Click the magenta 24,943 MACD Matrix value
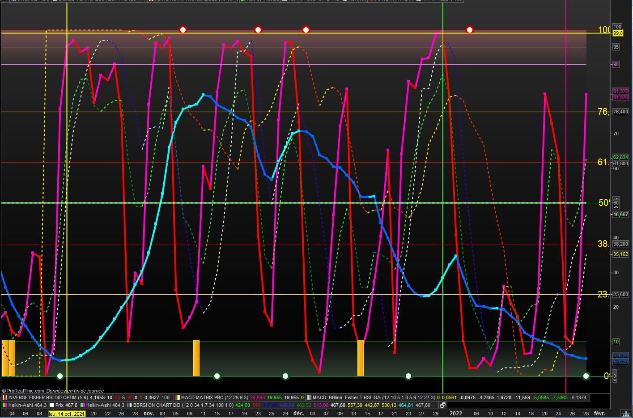The width and height of the screenshot is (633, 418). 258,397
